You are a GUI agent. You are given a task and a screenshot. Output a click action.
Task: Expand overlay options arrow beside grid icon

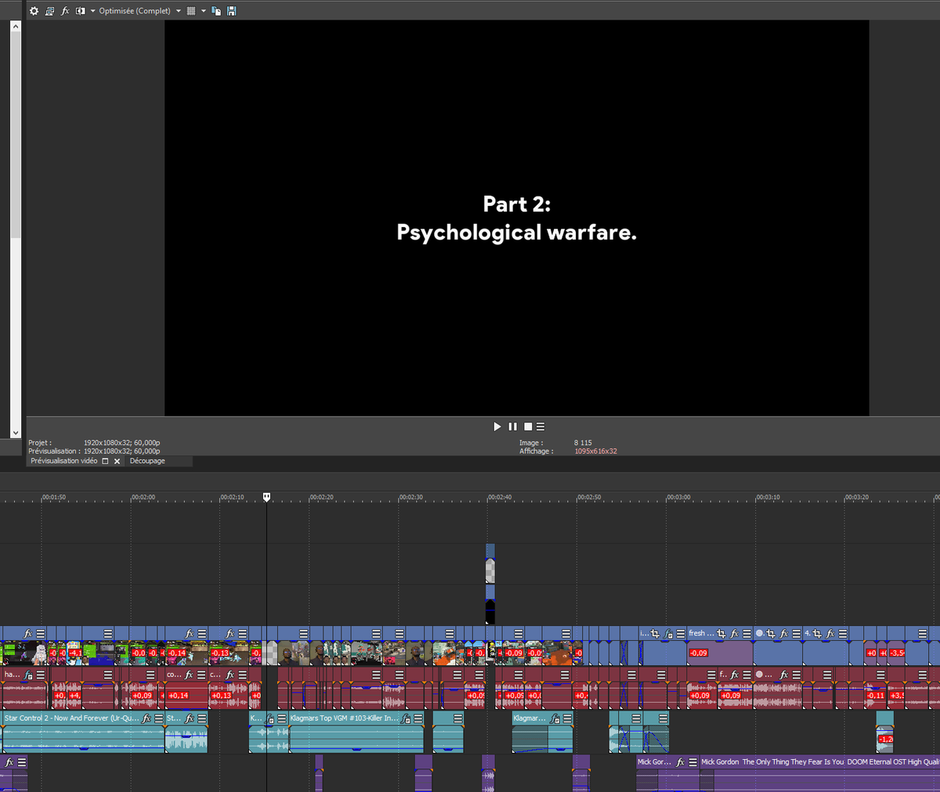[203, 11]
